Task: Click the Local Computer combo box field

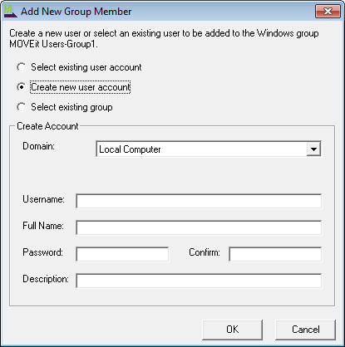Action: click(x=209, y=149)
